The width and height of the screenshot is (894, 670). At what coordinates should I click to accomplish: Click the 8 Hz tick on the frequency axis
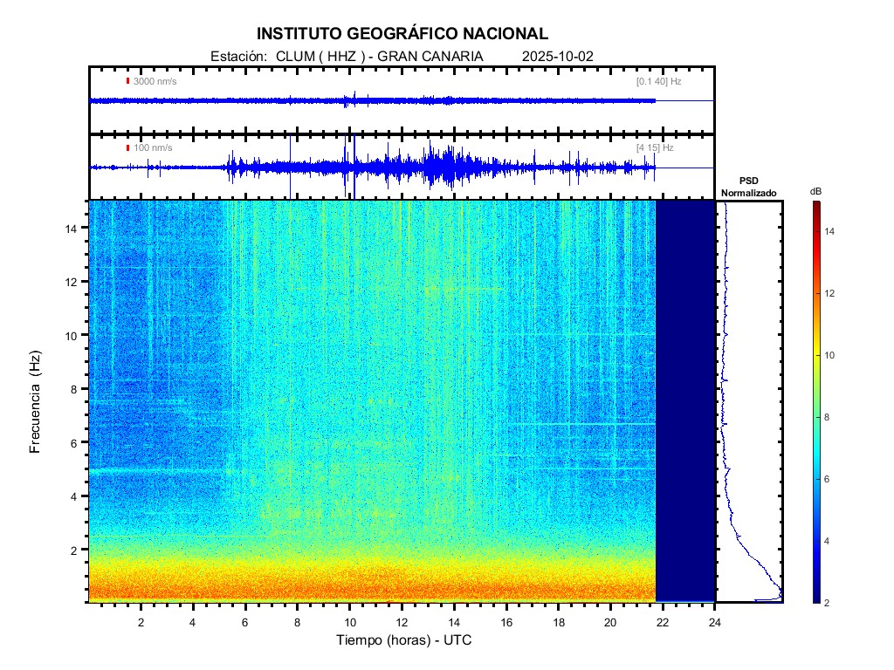point(75,389)
